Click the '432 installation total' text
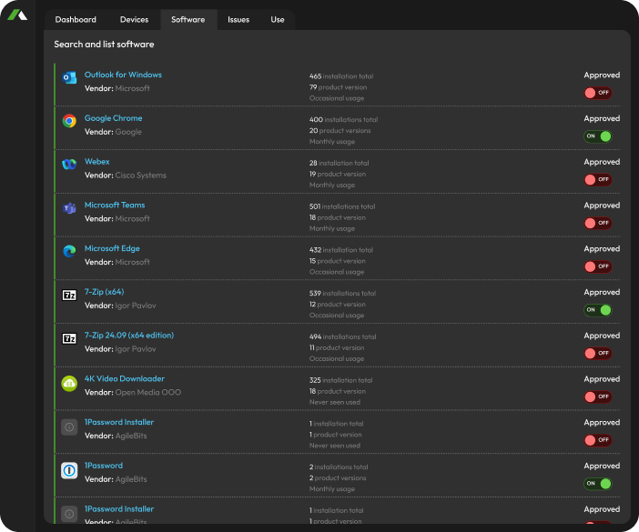Viewport: 639px width, 532px height. (x=341, y=250)
